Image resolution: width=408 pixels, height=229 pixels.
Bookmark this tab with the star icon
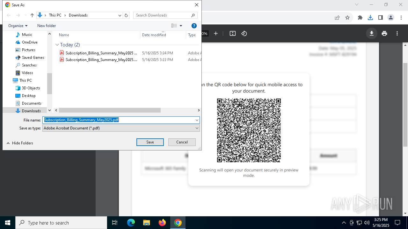tap(347, 17)
